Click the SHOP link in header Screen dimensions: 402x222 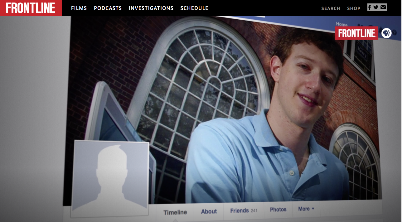point(354,8)
